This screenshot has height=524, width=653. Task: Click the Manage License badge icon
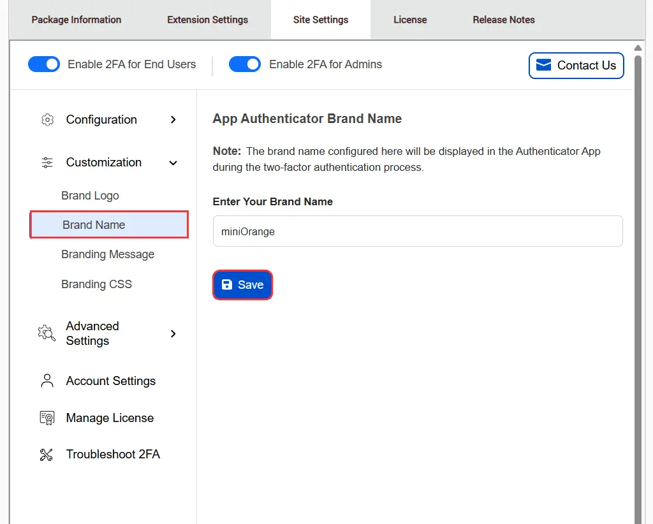coord(47,418)
